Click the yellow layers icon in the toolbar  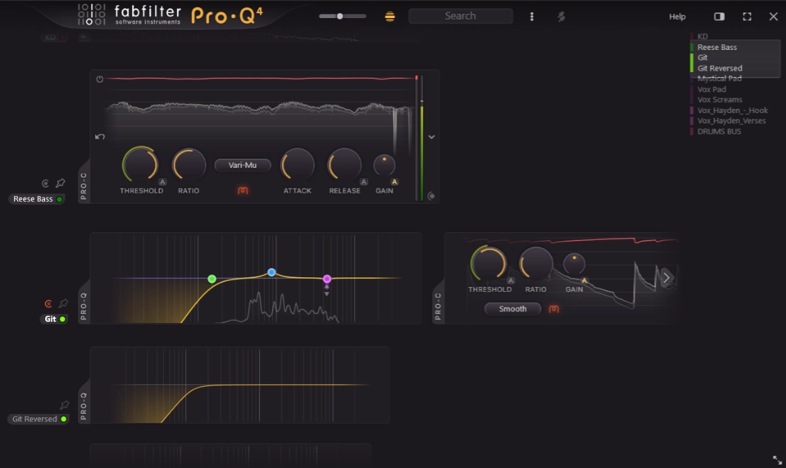390,16
